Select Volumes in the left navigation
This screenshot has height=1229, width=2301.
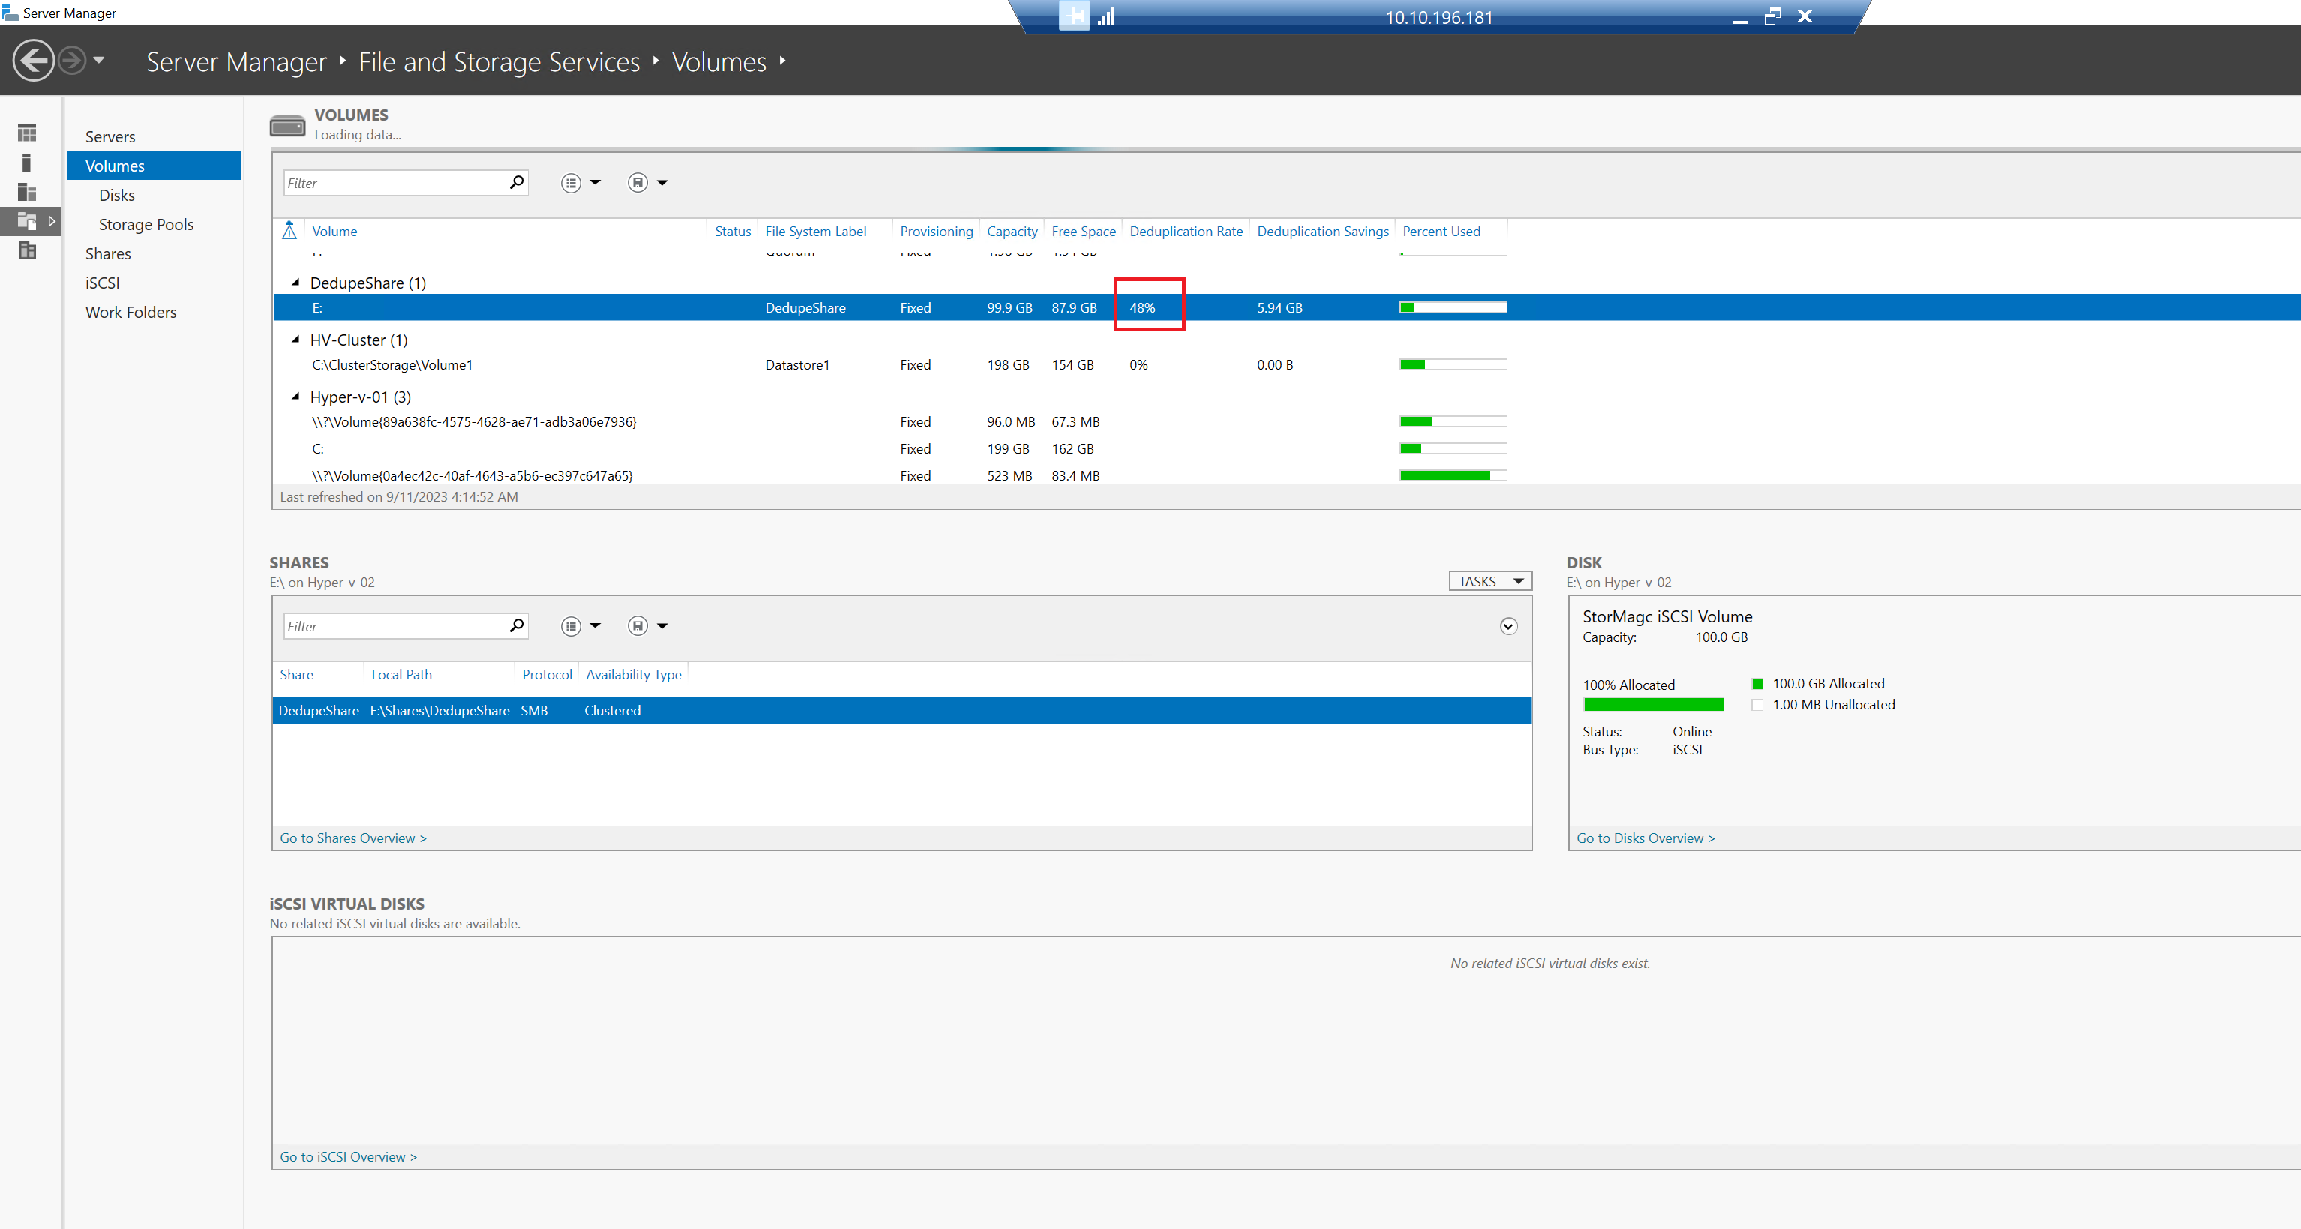[154, 165]
